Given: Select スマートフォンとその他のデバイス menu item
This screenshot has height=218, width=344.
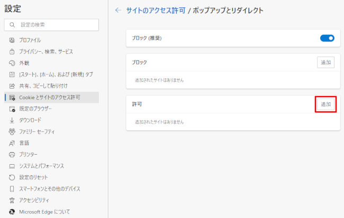Looking at the screenshot, I should click(x=49, y=188).
